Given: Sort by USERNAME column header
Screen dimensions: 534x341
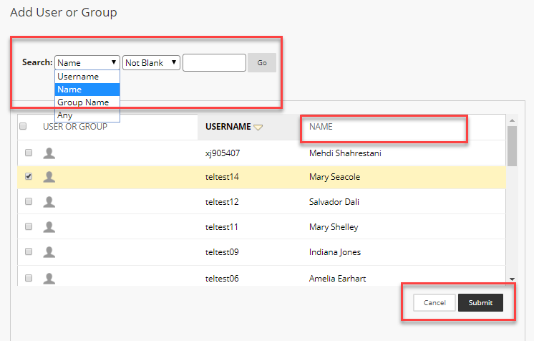Looking at the screenshot, I should (228, 127).
